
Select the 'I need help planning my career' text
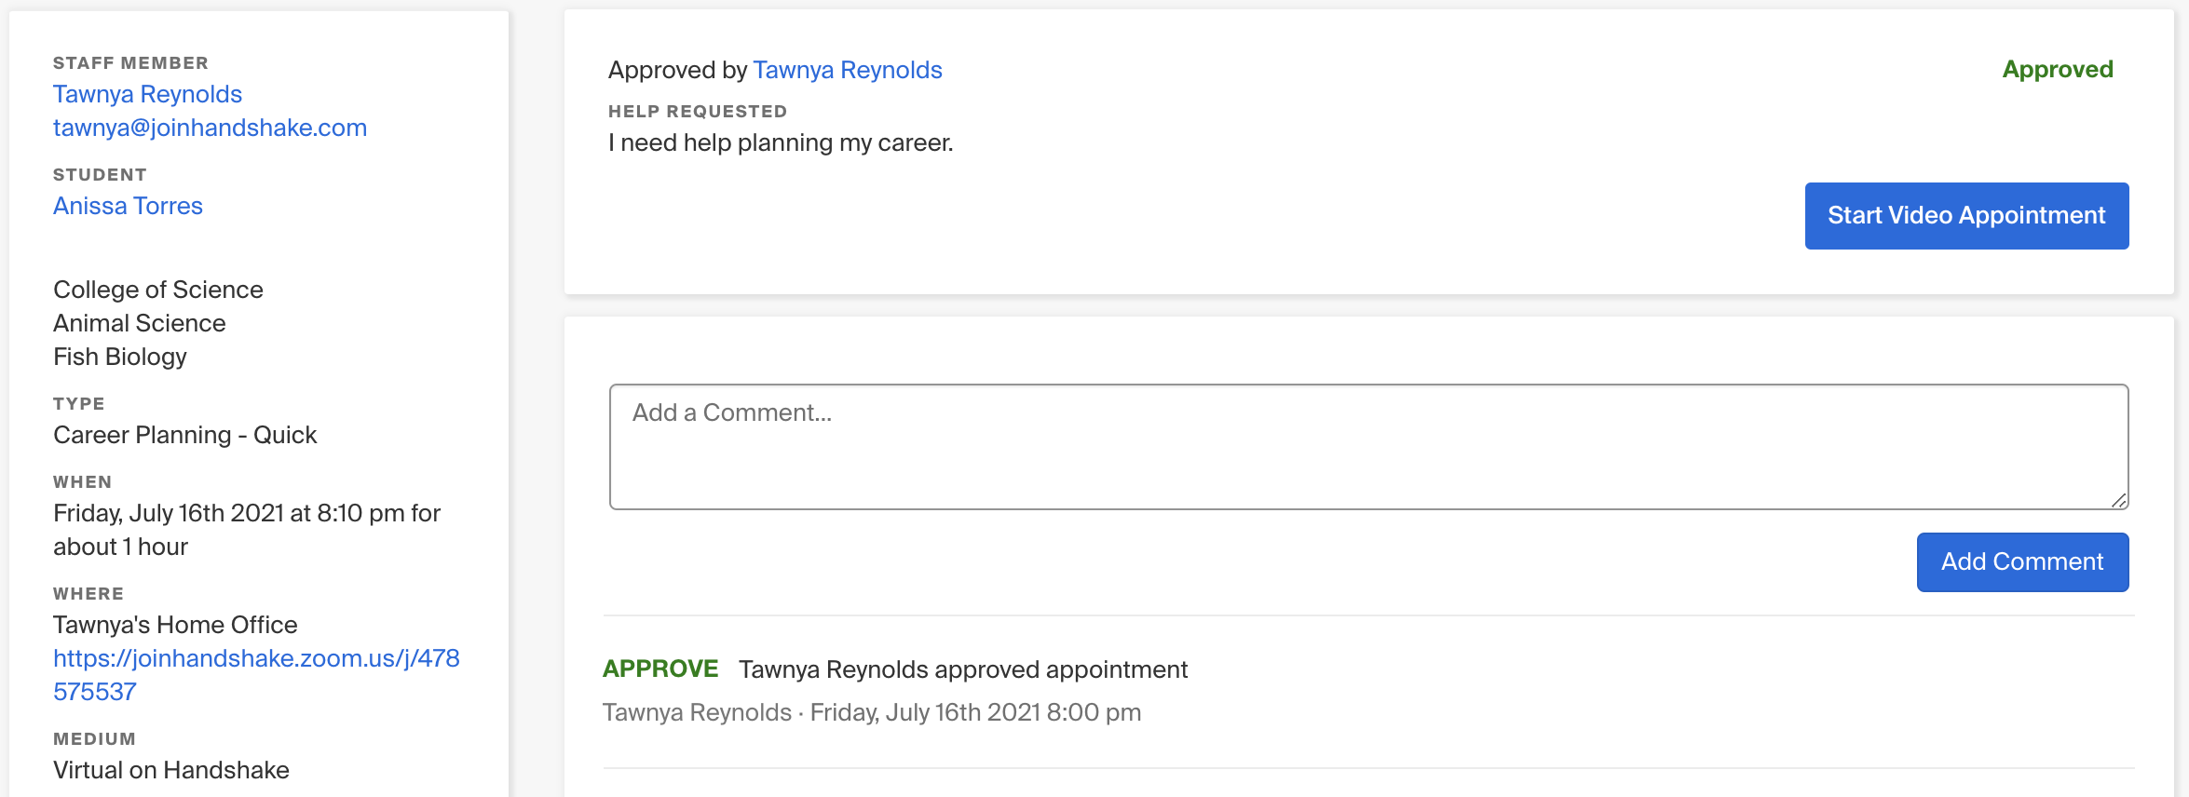tap(780, 142)
